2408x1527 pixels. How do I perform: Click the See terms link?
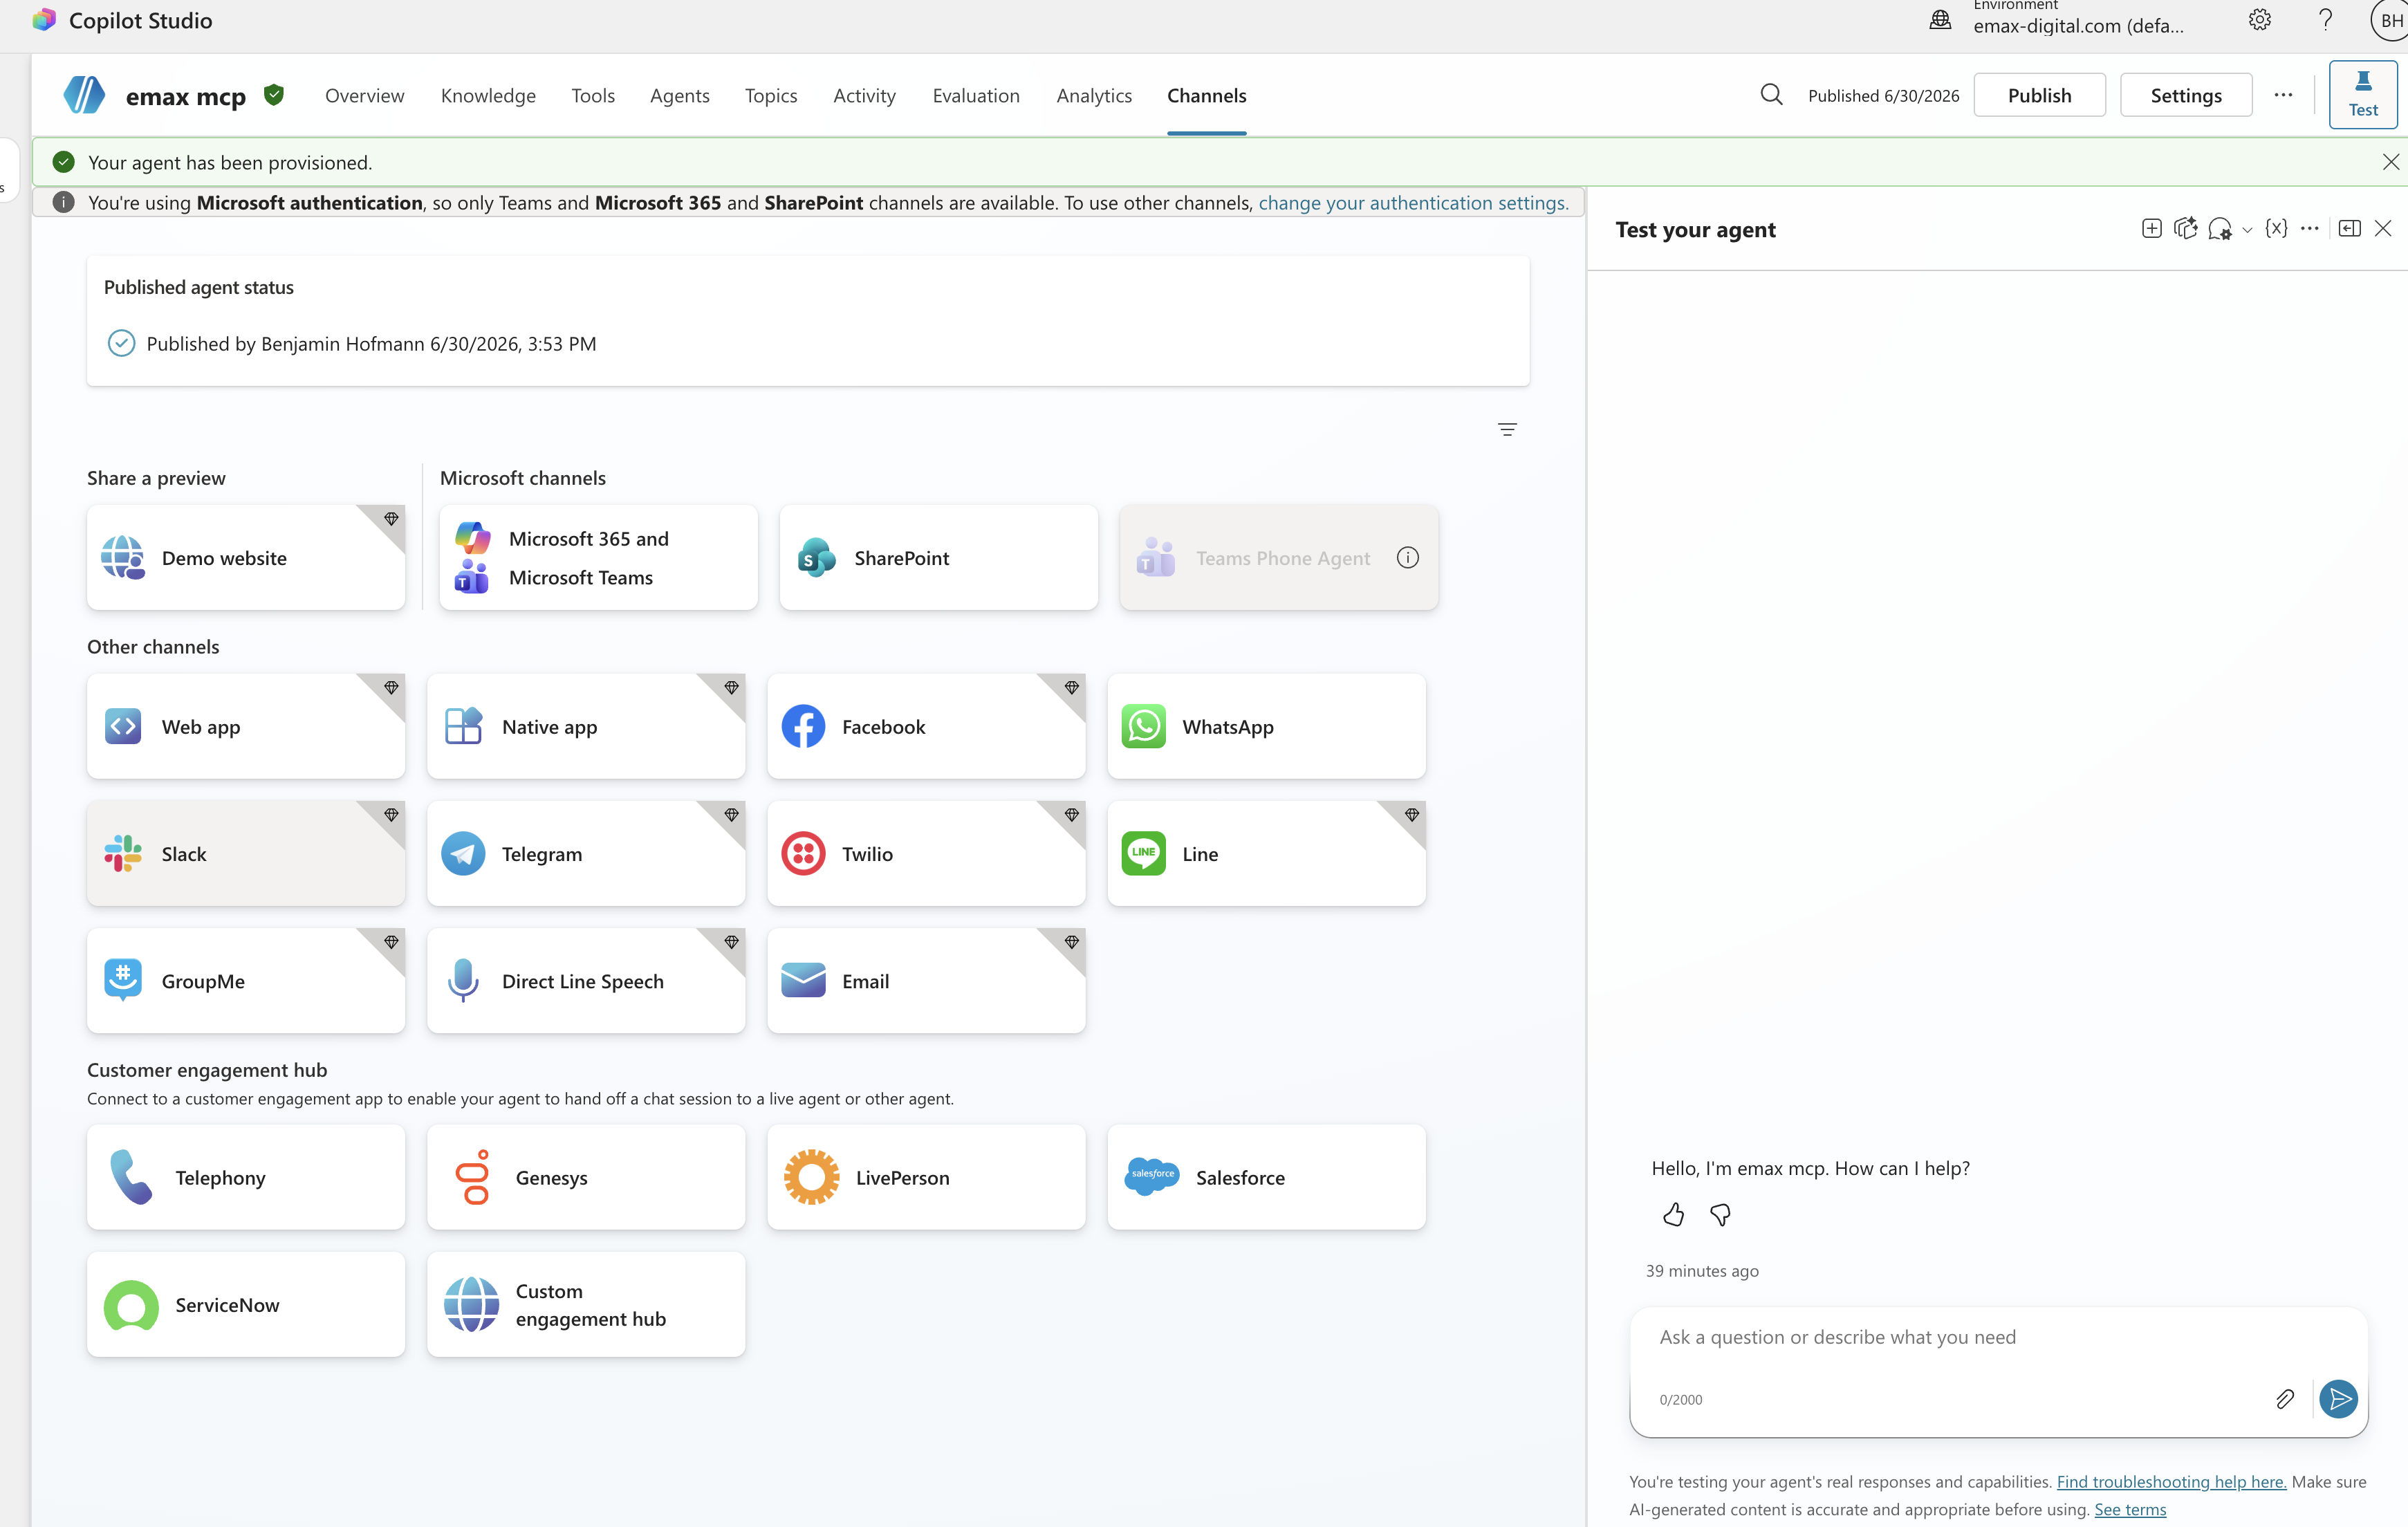(x=2130, y=1509)
